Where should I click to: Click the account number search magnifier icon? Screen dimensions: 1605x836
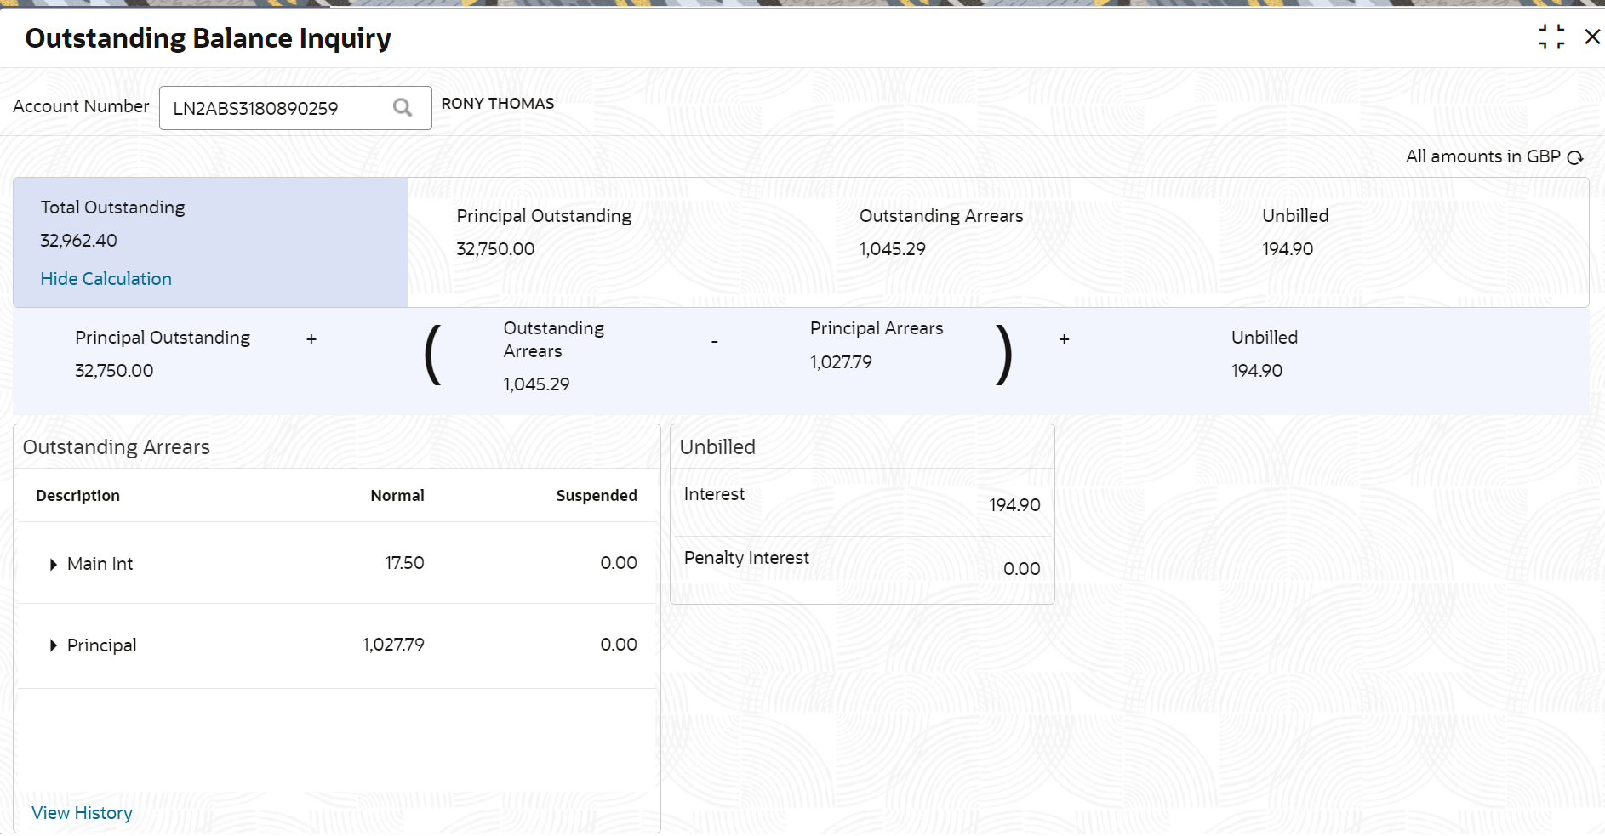click(x=403, y=107)
